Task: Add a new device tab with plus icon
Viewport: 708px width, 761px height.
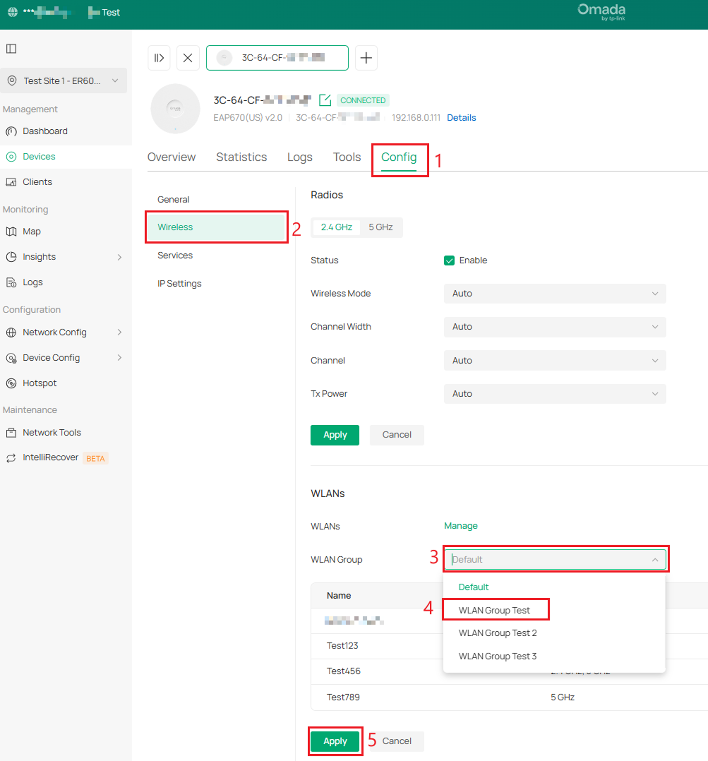Action: point(366,58)
